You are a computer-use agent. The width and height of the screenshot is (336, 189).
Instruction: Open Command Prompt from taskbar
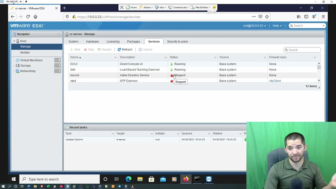tap(197, 179)
